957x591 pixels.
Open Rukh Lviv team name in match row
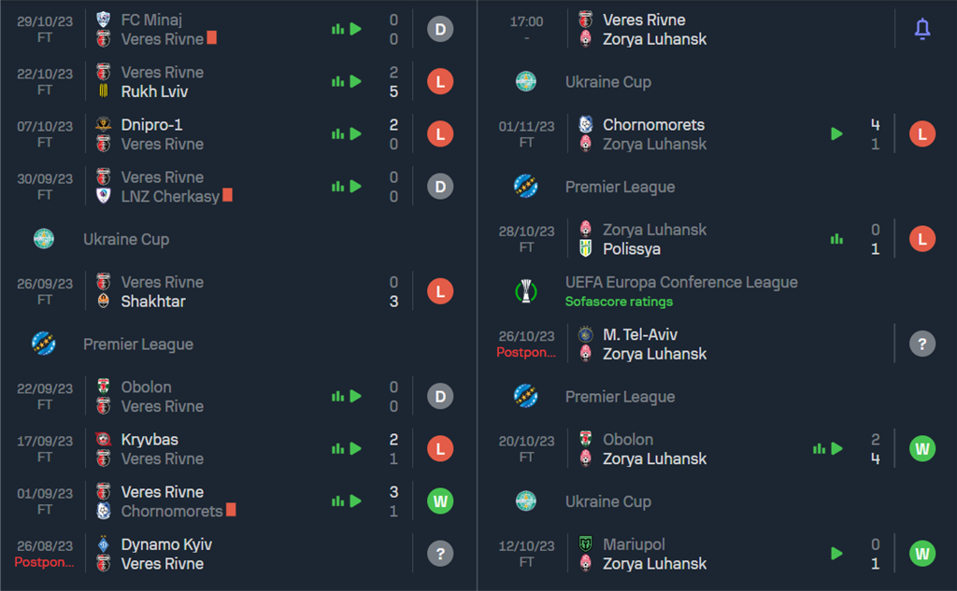coord(154,91)
